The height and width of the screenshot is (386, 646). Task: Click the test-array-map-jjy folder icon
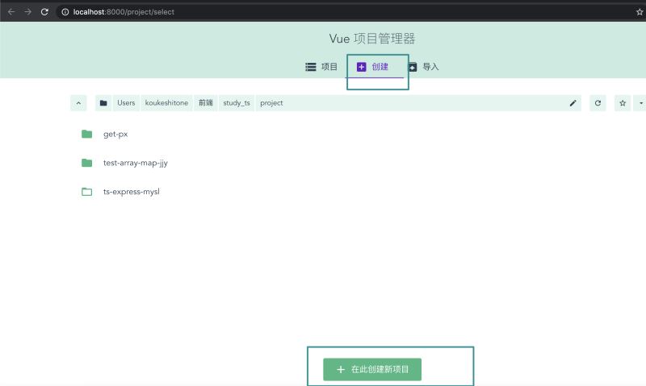pos(86,163)
